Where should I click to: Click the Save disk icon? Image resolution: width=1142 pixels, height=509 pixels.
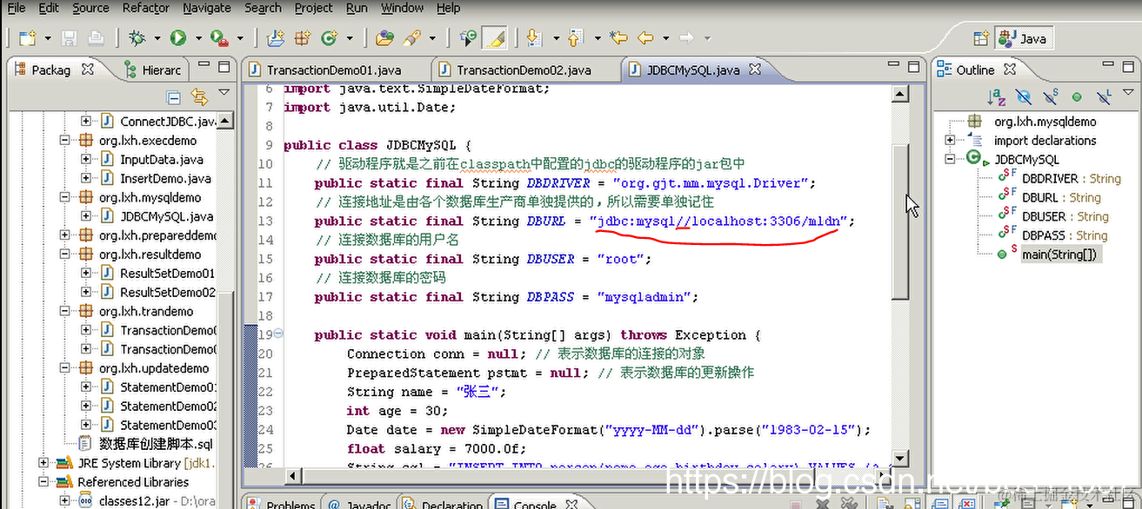(69, 38)
